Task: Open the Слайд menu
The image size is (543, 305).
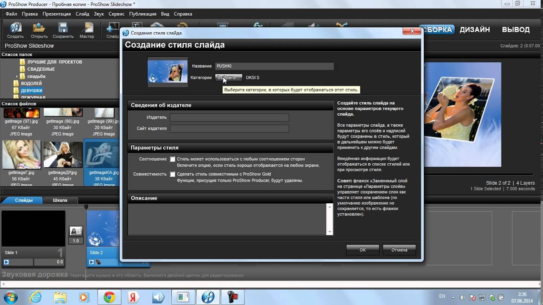Action: pos(82,14)
